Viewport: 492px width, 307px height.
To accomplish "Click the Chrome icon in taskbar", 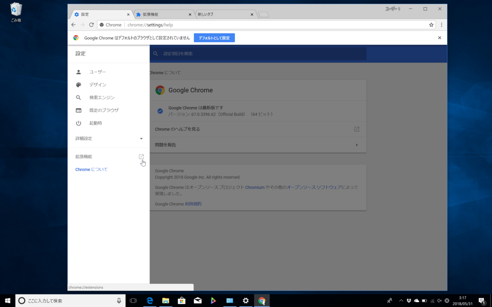I will 262,301.
